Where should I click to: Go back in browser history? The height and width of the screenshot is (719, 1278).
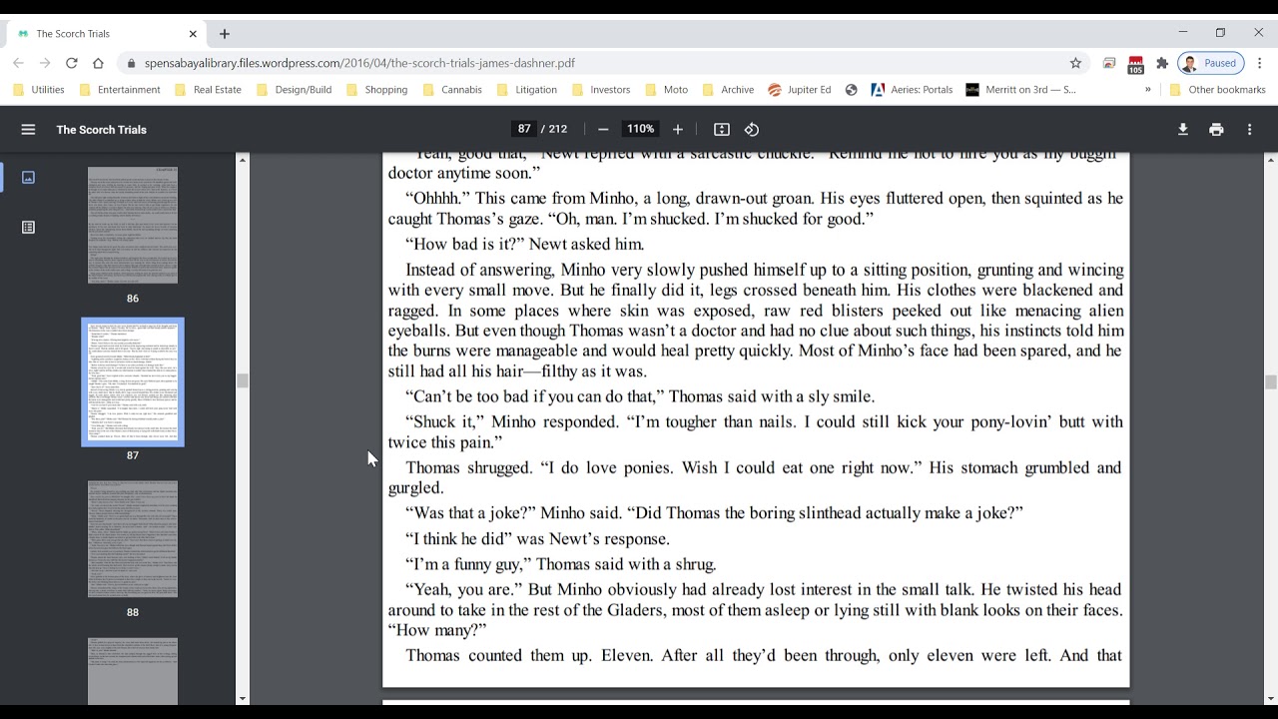click(18, 63)
